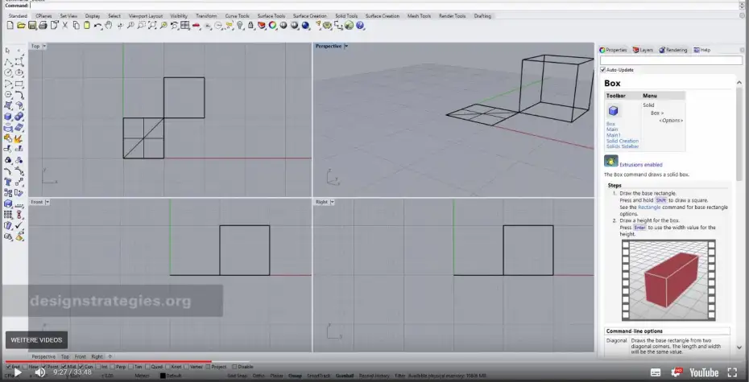Click the YouTube play button
The width and height of the screenshot is (749, 382).
coord(17,372)
